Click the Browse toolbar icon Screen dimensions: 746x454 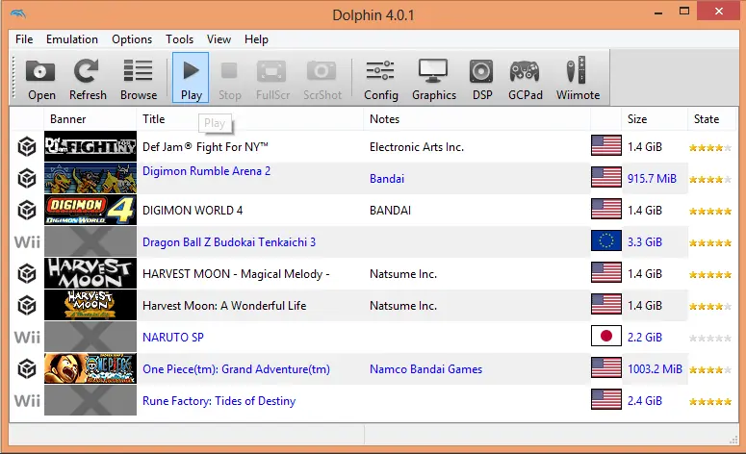[x=139, y=79]
